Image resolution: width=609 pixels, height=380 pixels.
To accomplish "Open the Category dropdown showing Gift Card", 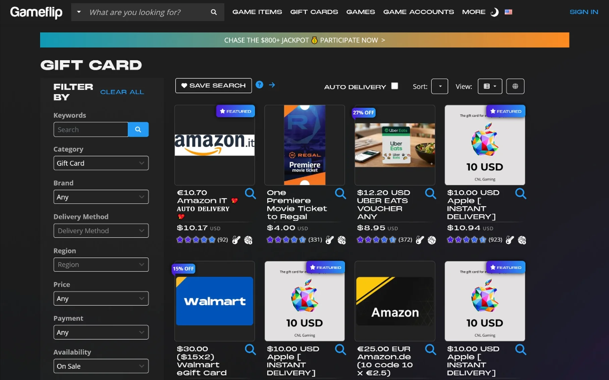I will [x=101, y=163].
